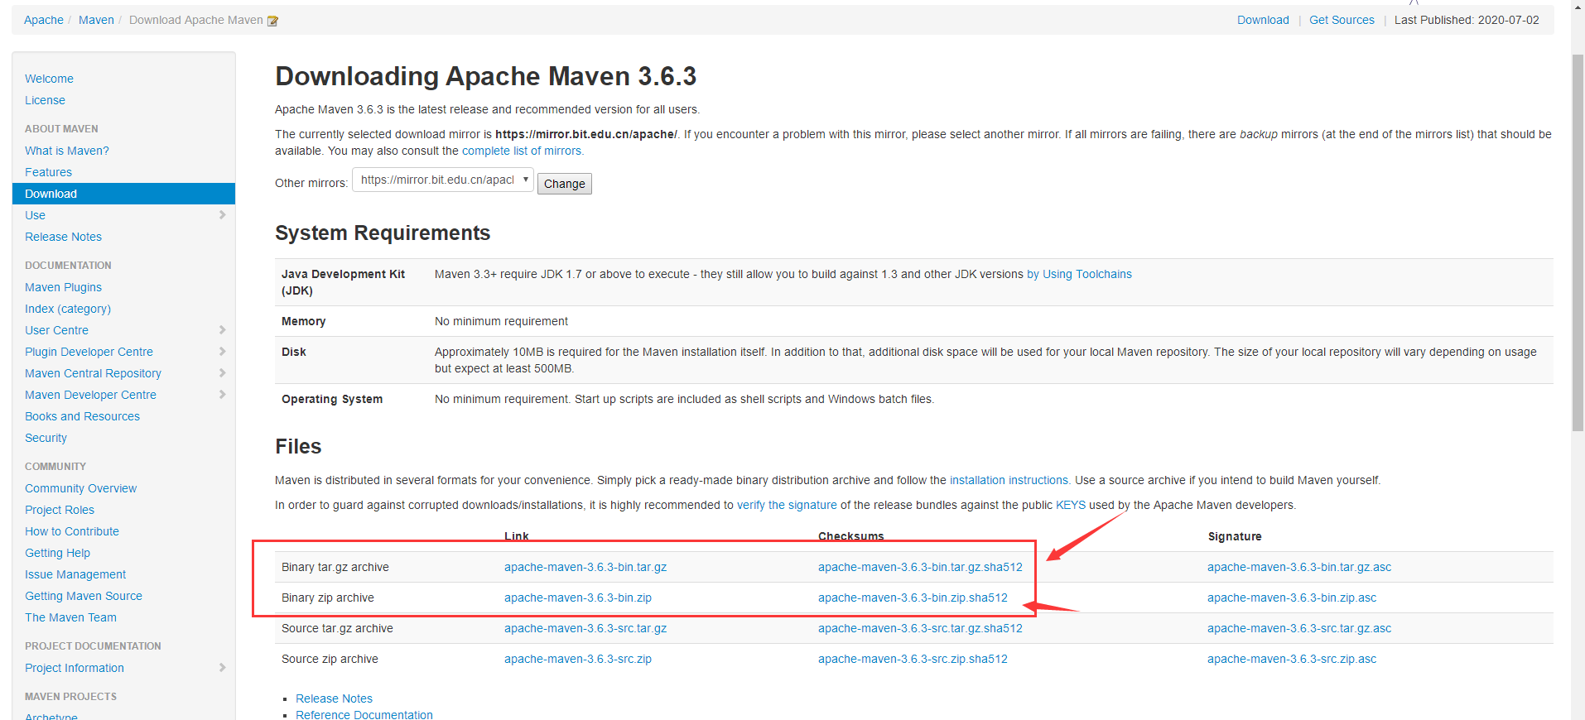Click the scrollbar up arrow

click(1578, 7)
